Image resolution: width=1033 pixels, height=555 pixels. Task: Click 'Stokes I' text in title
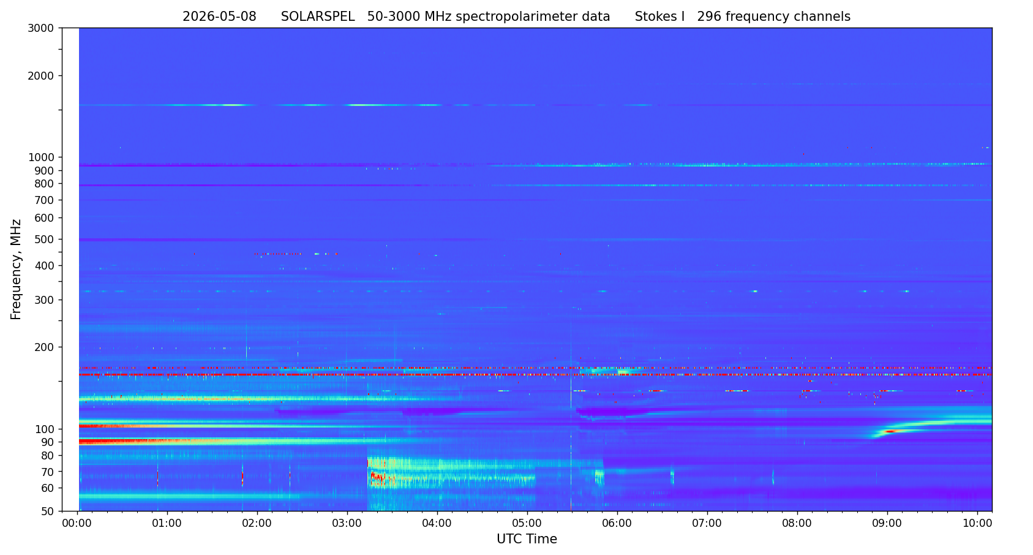[659, 17]
